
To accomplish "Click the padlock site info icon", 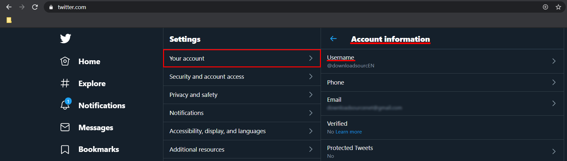I will pyautogui.click(x=51, y=7).
